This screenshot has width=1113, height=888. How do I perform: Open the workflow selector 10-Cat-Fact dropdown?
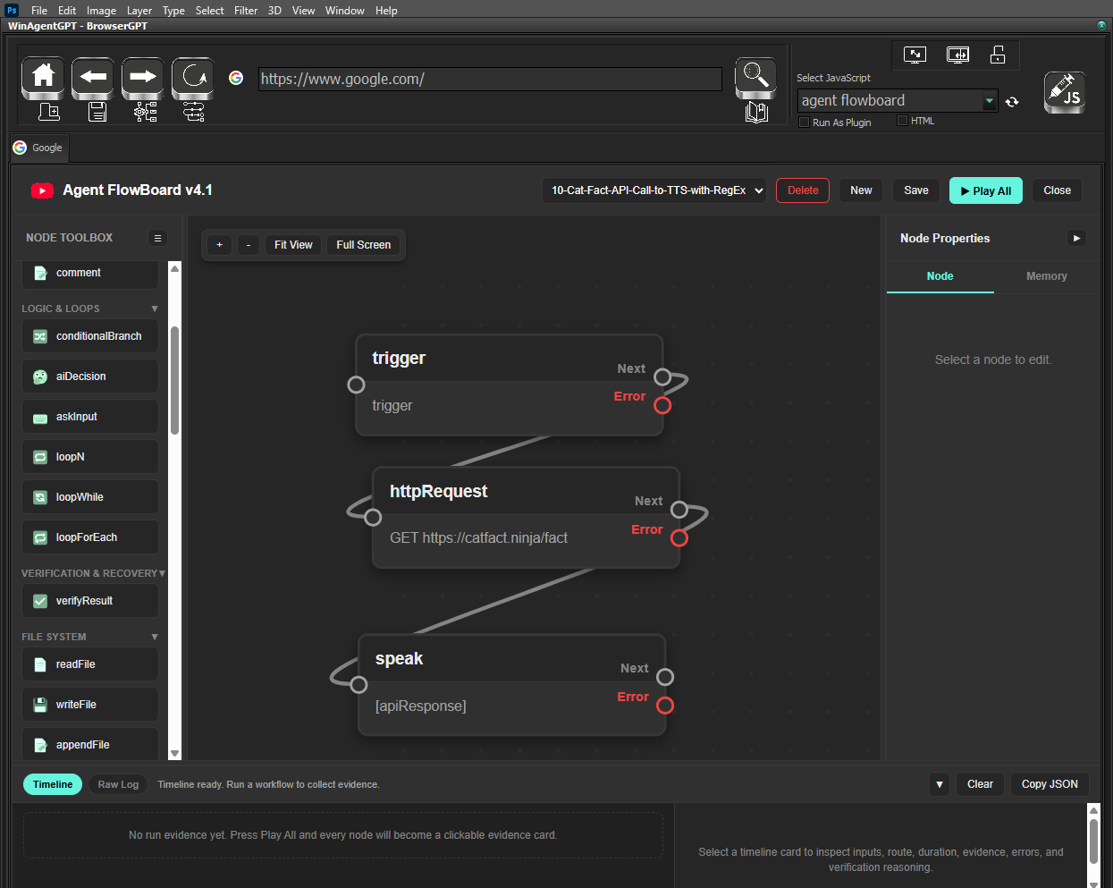coord(654,190)
